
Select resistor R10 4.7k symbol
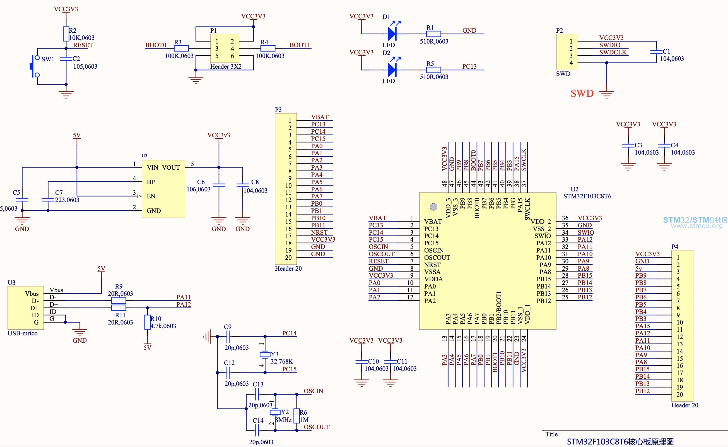(148, 322)
